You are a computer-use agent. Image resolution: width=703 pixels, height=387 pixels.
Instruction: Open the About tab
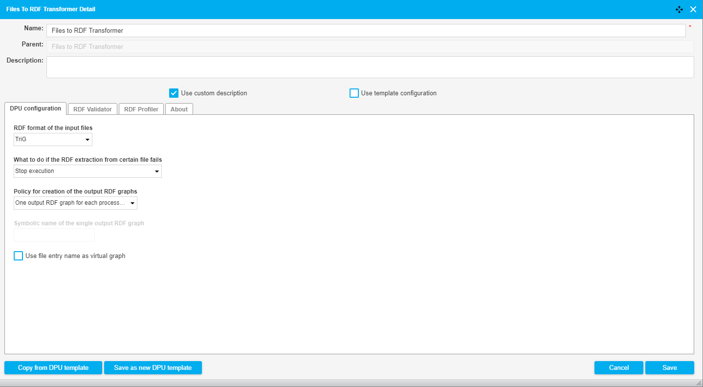179,109
